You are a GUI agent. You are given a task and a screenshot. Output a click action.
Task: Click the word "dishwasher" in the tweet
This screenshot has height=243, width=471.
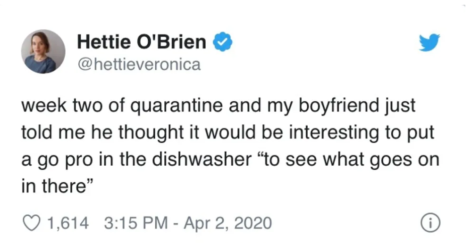[x=201, y=159]
